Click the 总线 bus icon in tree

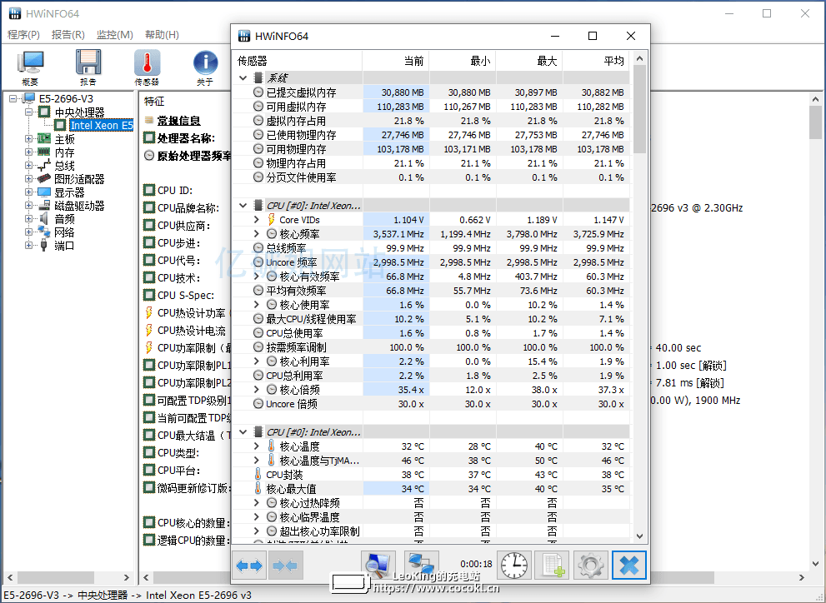click(x=43, y=166)
